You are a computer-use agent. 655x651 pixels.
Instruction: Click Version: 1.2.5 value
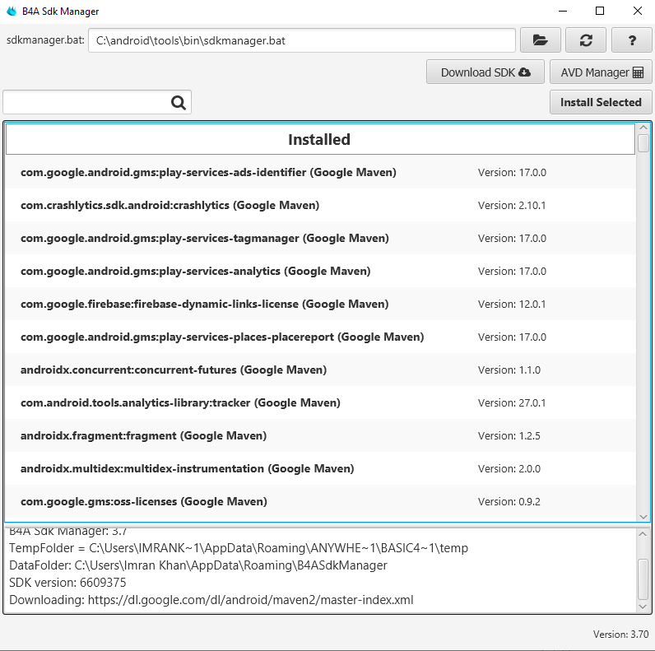tap(509, 436)
